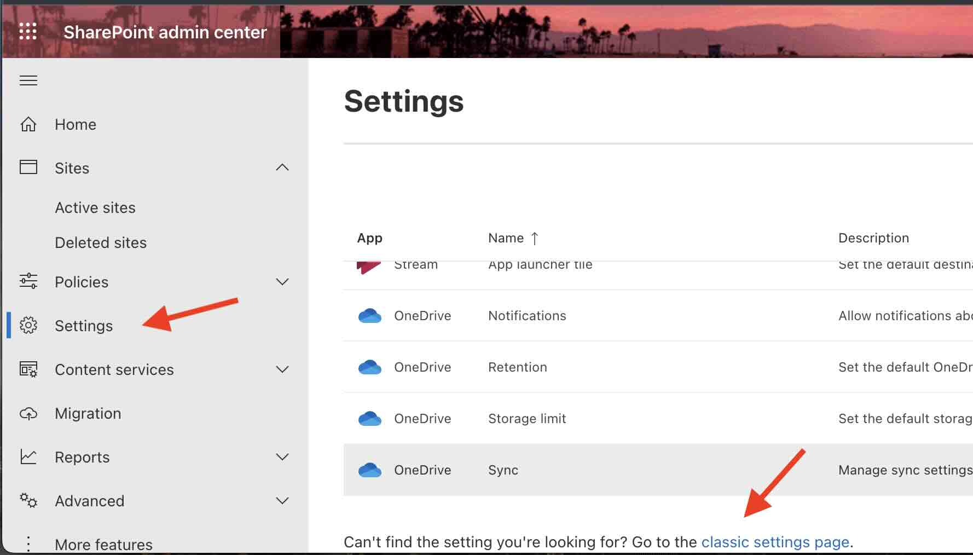
Task: Click the Migration cloud icon
Action: 28,414
